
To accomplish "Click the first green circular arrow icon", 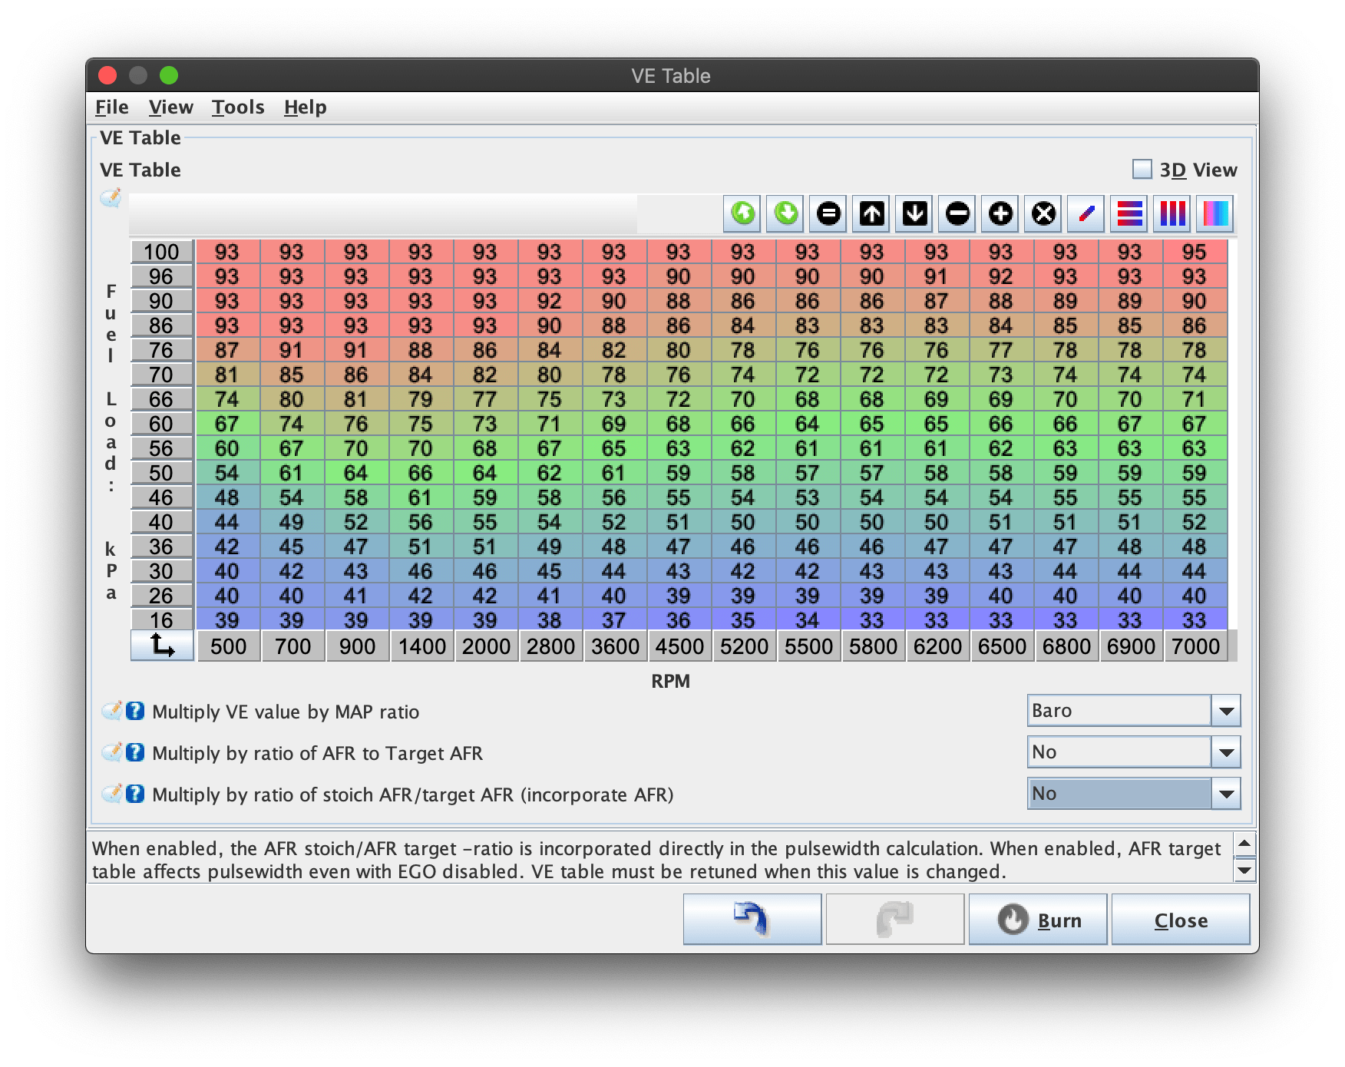I will coord(742,213).
